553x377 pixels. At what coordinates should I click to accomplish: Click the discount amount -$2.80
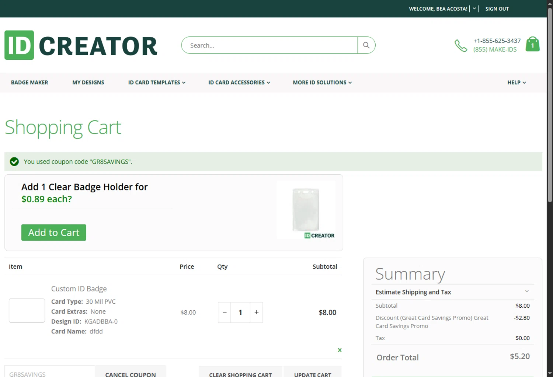click(522, 318)
